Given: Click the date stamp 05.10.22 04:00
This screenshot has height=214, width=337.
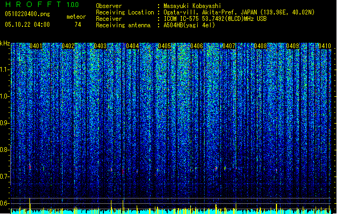Looking at the screenshot, I should click(x=27, y=25).
